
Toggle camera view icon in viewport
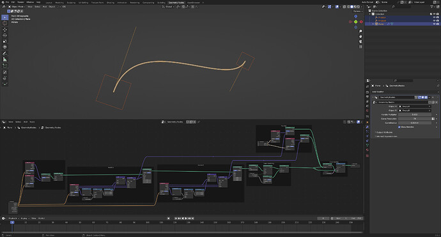(x=360, y=42)
